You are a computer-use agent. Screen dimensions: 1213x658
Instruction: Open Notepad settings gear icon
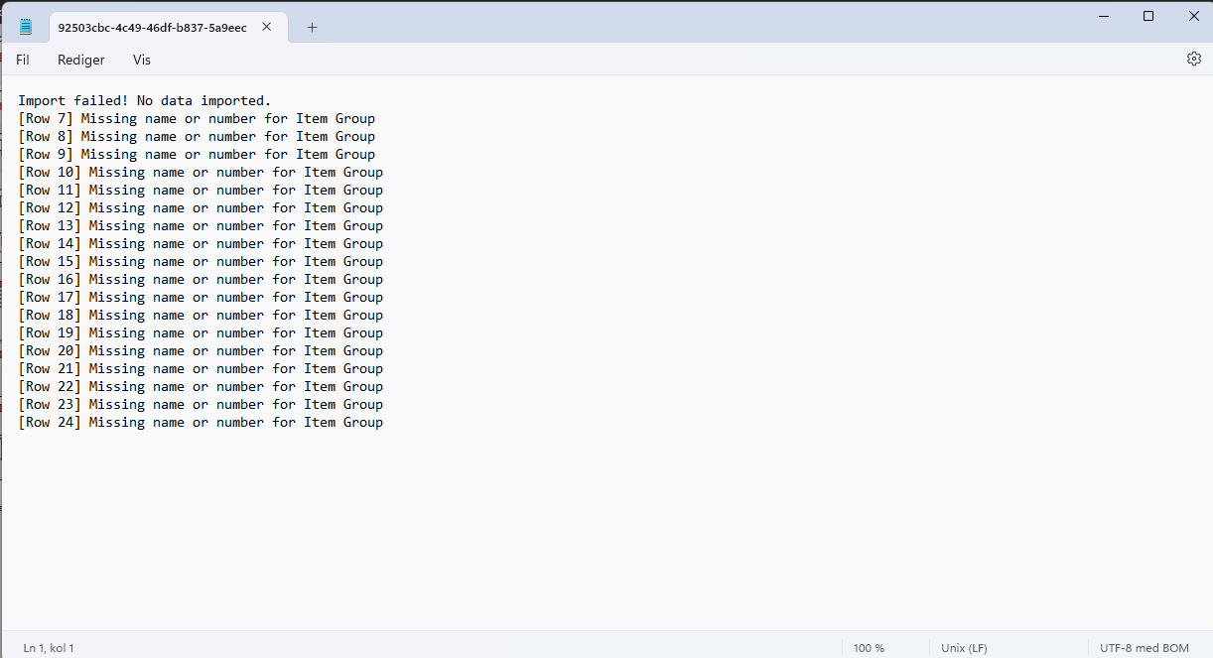pyautogui.click(x=1193, y=60)
